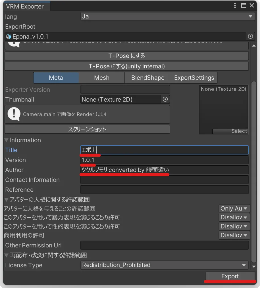This screenshot has width=260, height=288.
Task: Click the Thumbnail None (Texture 2D) field
Action: [125, 99]
